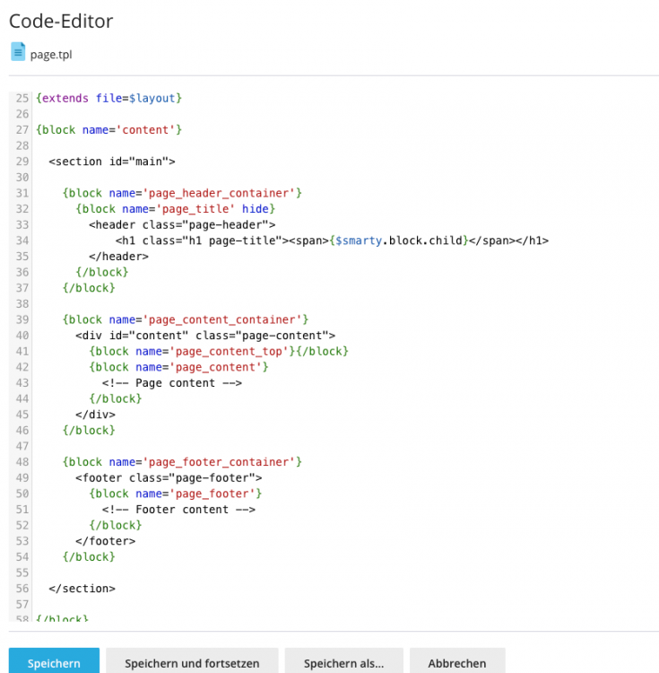
Task: Place cursor in line {extends file=$layout}
Action: tap(108, 99)
